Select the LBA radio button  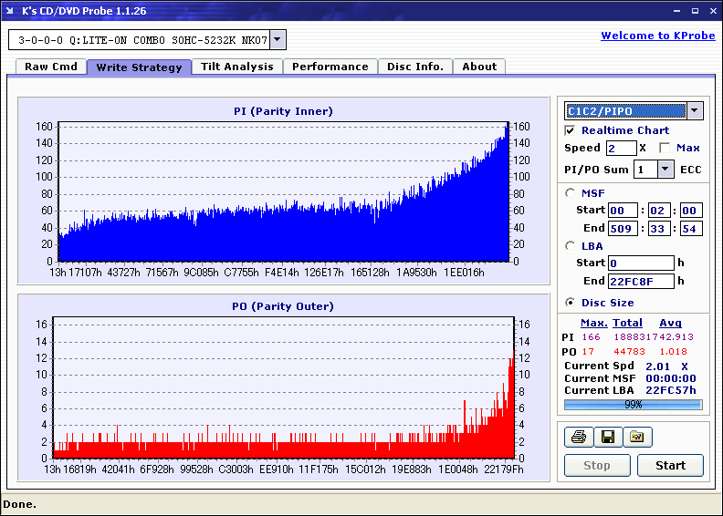pos(570,246)
